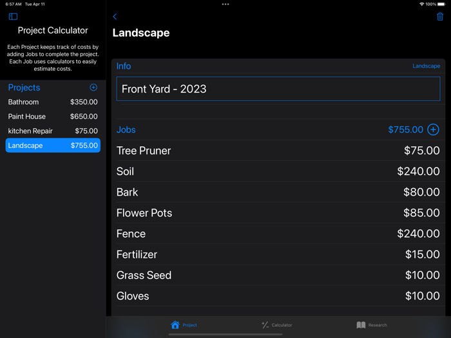The image size is (451, 338).
Task: Tap the Calculator plus-minus icon
Action: point(265,324)
